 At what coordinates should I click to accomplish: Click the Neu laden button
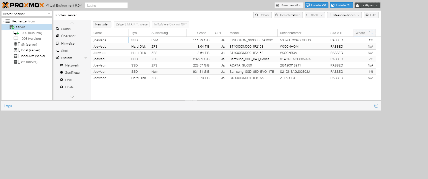[102, 24]
